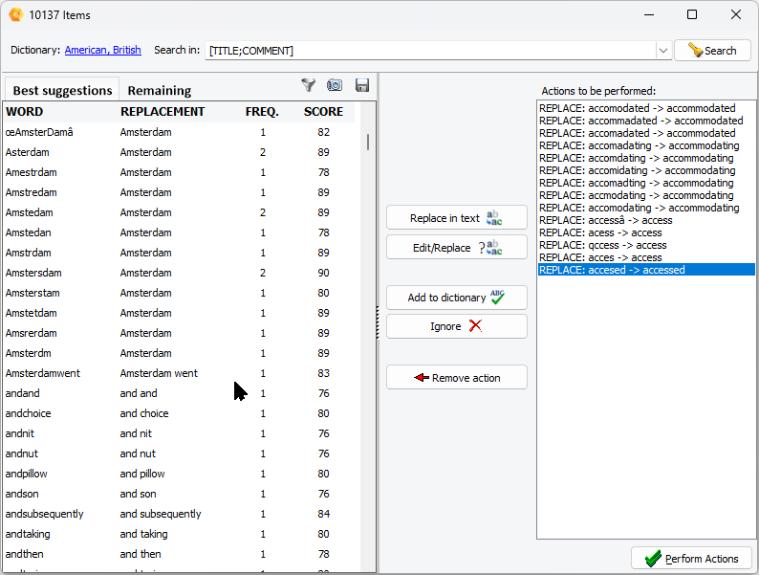Sort by the SCORE column header

(x=323, y=111)
